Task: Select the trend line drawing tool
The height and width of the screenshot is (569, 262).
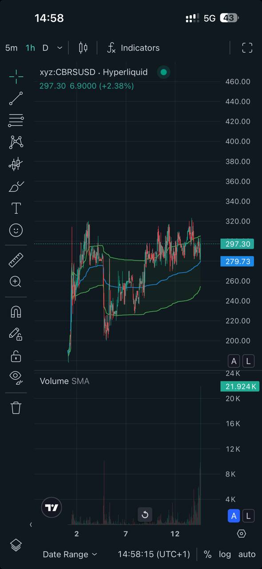Action: 16,98
